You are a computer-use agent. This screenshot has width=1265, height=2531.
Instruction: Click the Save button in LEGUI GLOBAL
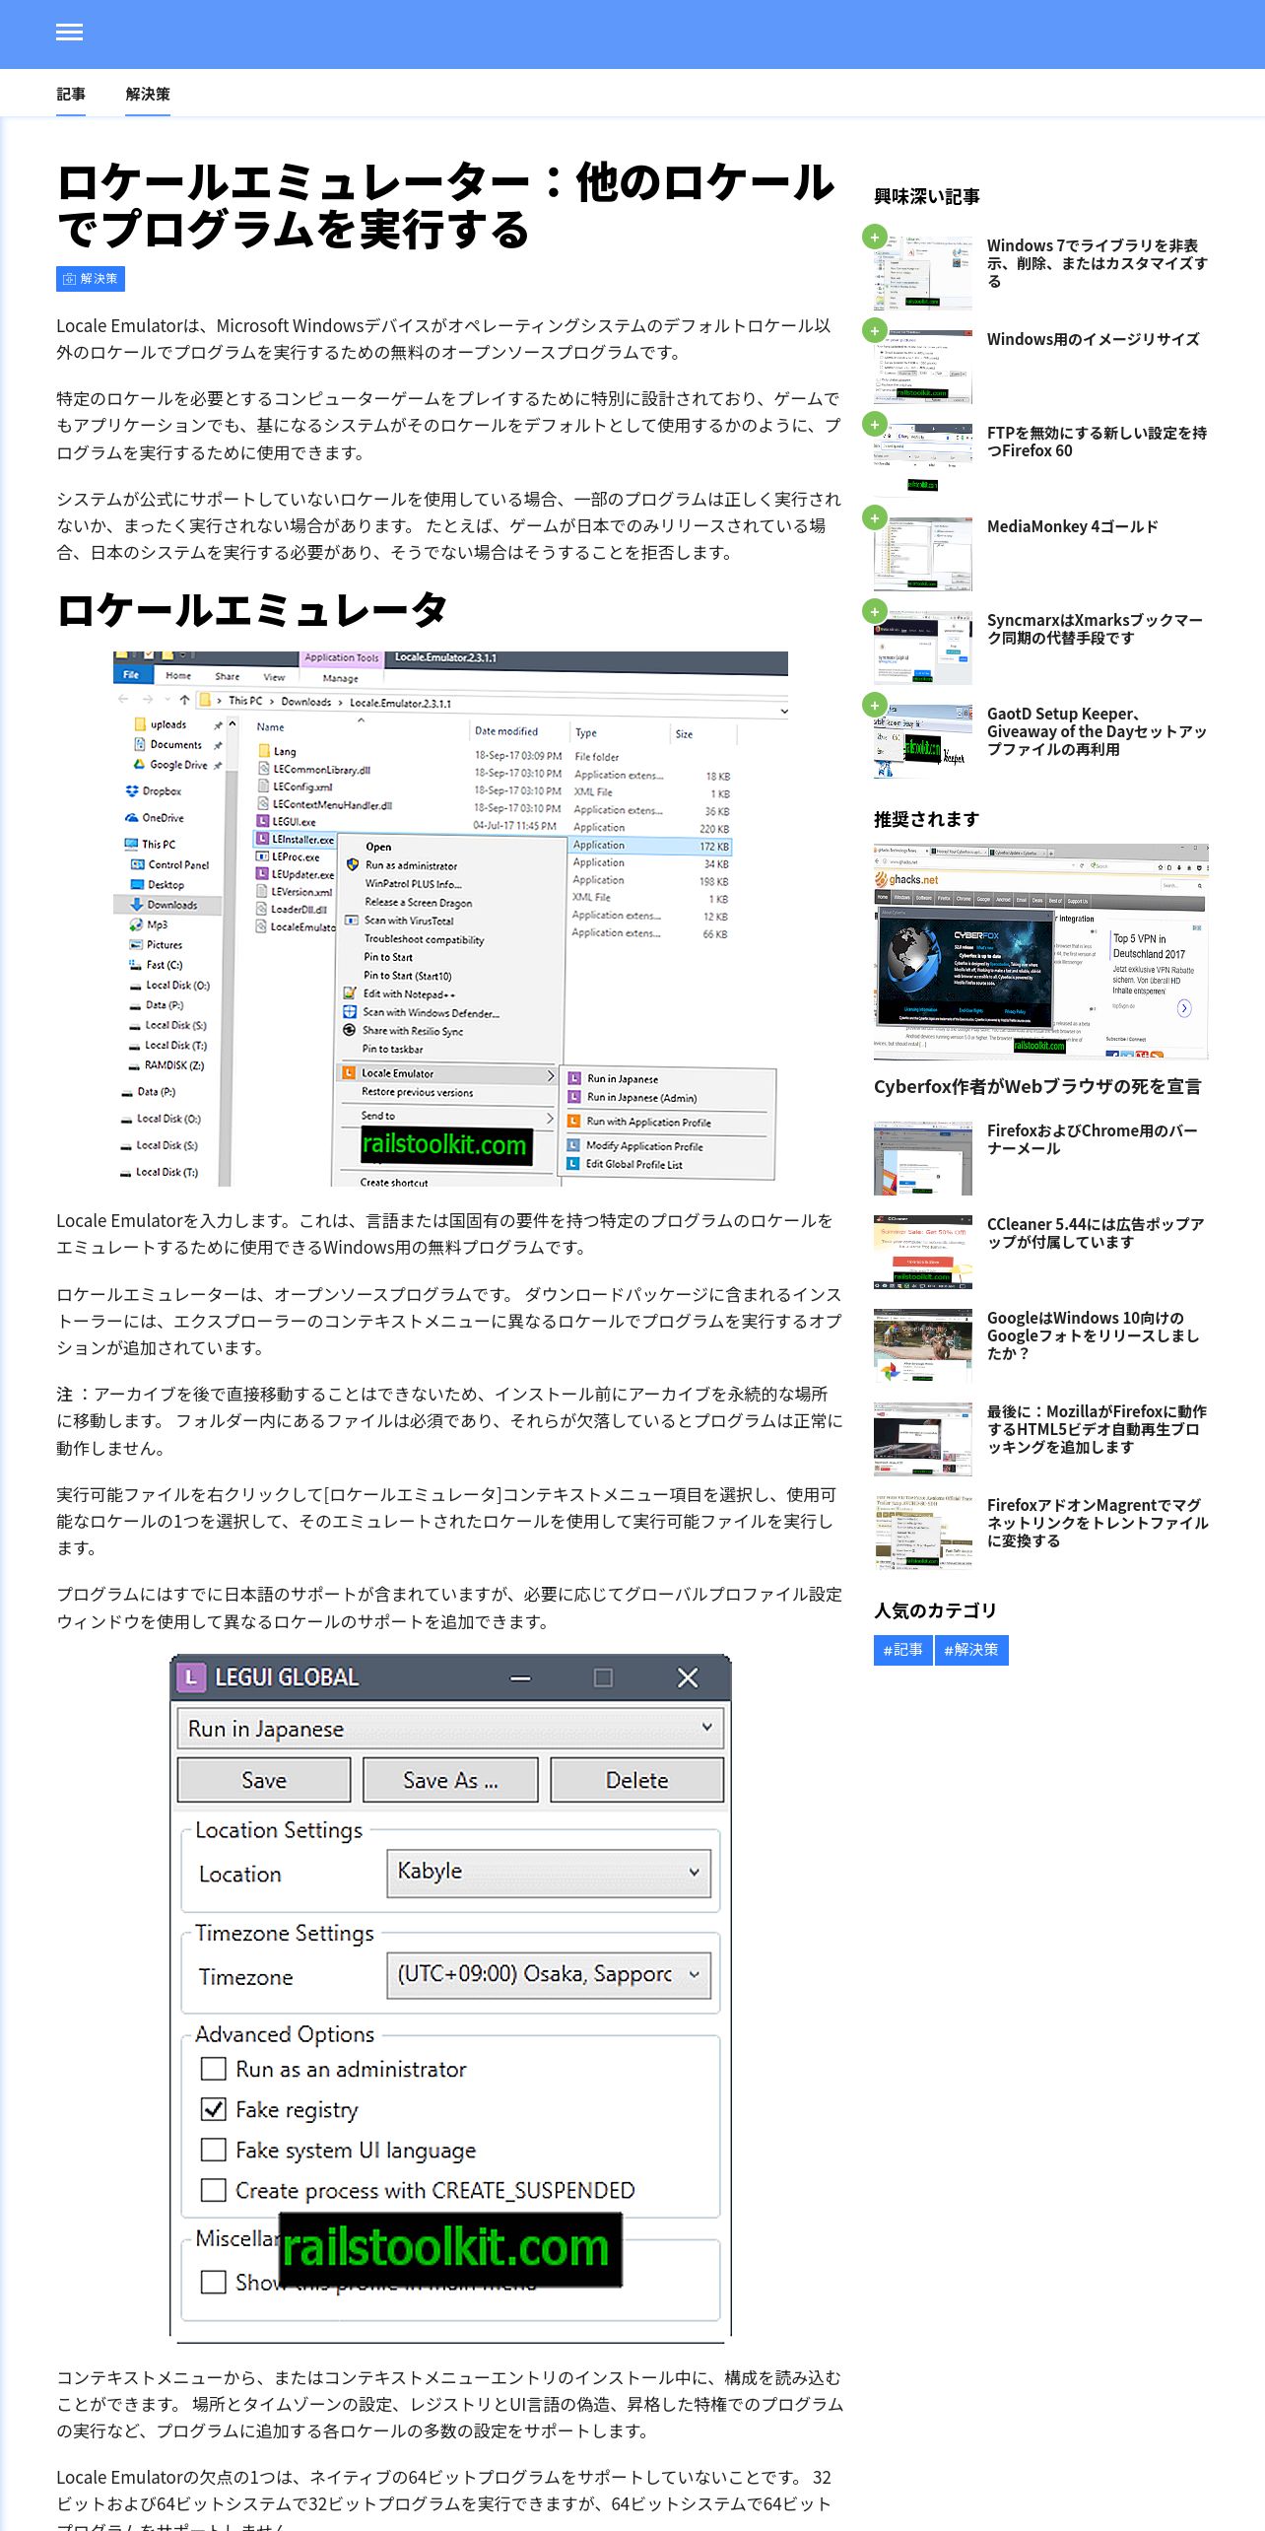coord(264,1780)
